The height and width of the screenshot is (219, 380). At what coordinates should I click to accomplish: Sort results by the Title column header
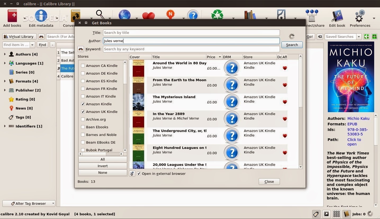click(179, 57)
